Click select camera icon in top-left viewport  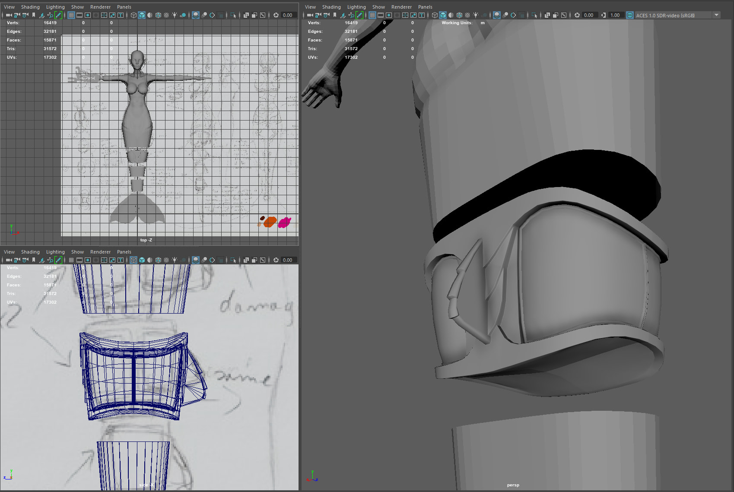8,15
